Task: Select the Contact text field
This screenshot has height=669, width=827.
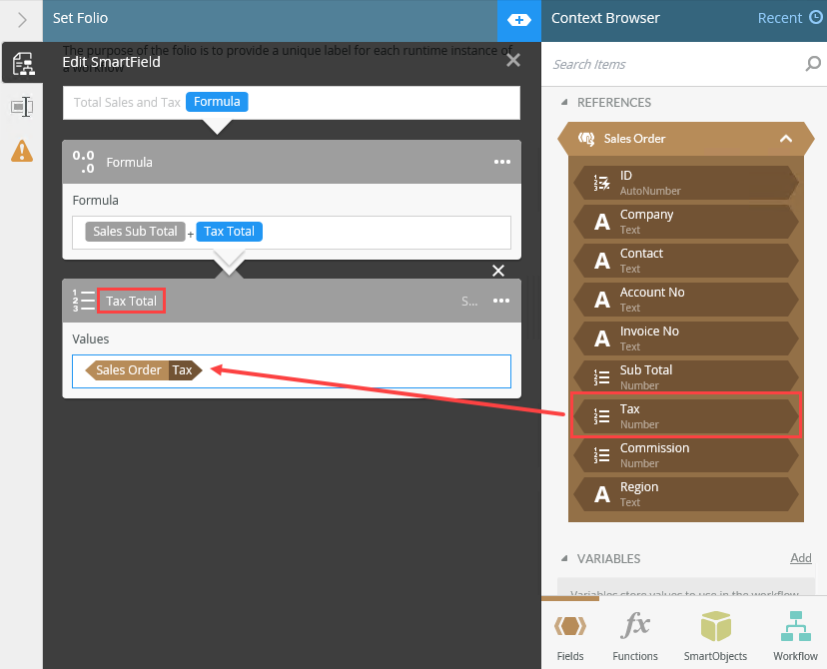Action: [x=685, y=261]
